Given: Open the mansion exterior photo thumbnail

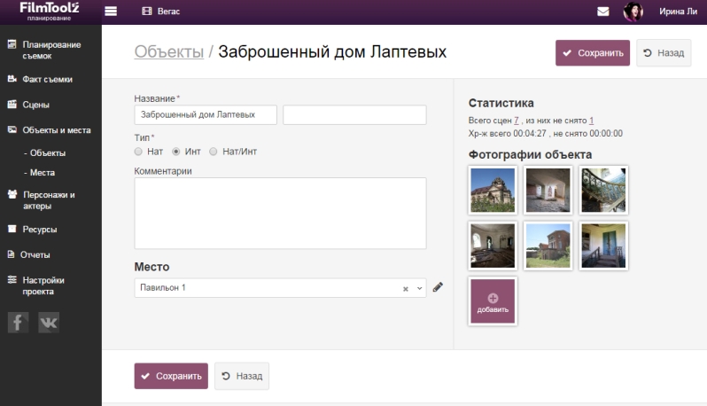Looking at the screenshot, I should 493,190.
